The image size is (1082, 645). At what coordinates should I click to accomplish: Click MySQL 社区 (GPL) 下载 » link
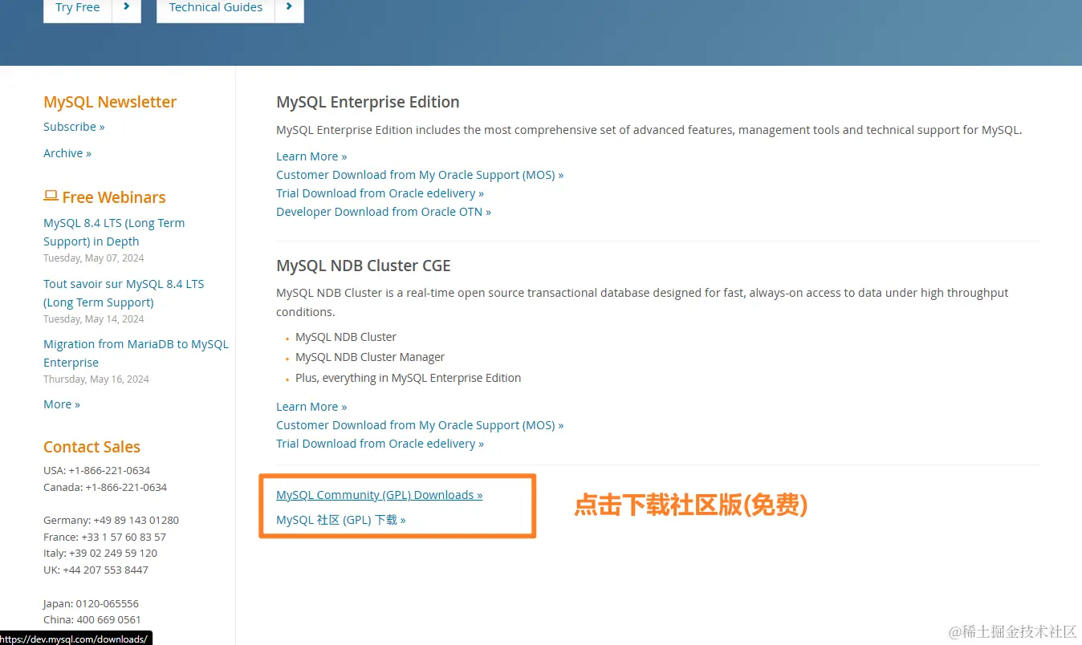pos(340,520)
